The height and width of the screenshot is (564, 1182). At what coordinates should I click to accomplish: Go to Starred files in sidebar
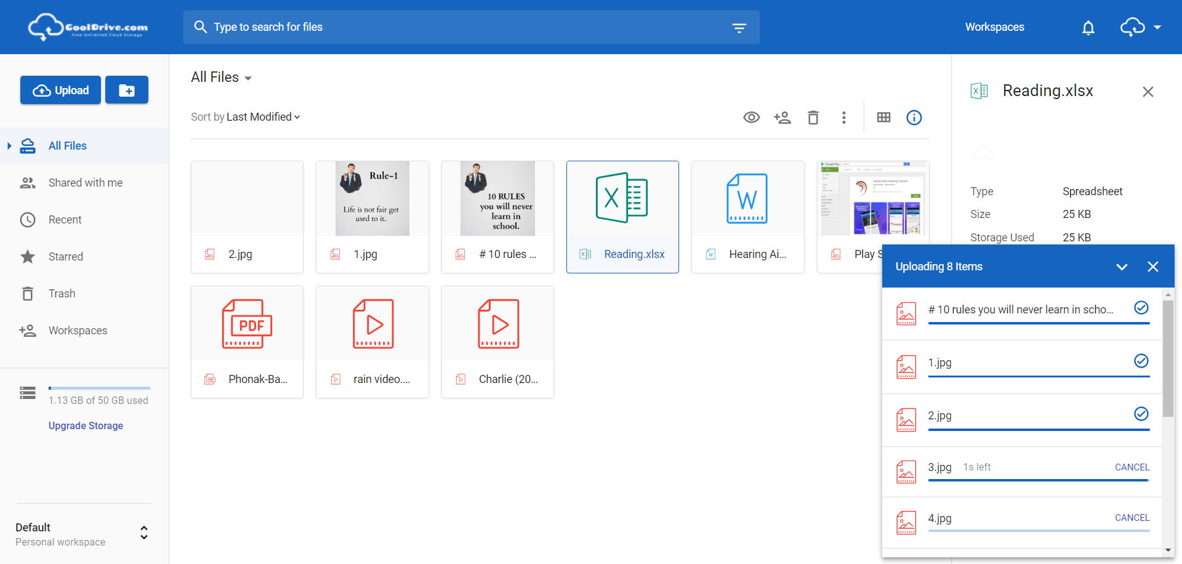(x=65, y=257)
